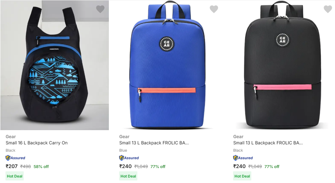Click Assured badge under black FROLIC backpack
The width and height of the screenshot is (335, 183).
(243, 158)
